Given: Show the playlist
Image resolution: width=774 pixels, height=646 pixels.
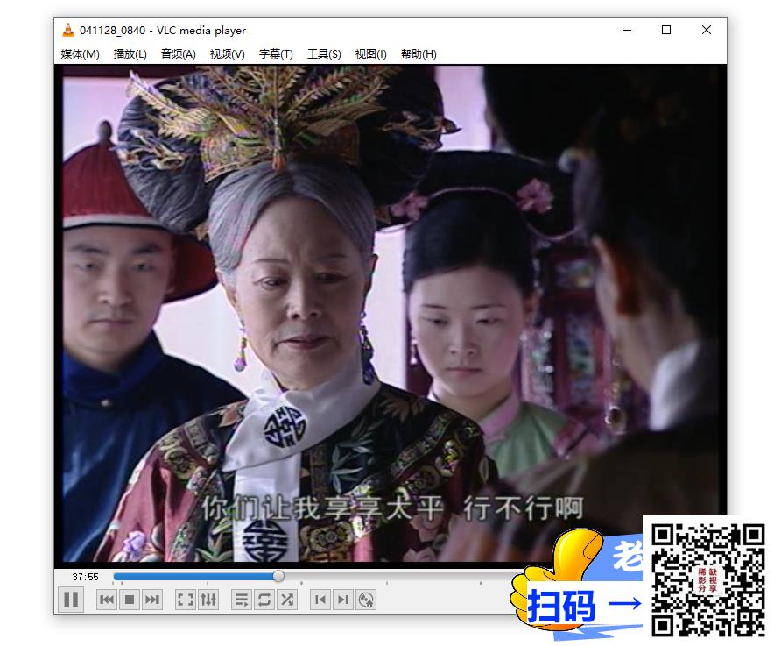Looking at the screenshot, I should [242, 600].
